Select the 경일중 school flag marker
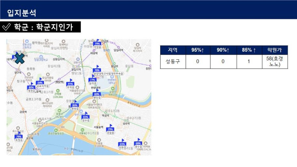This screenshot has width=297, height=167. [110, 130]
